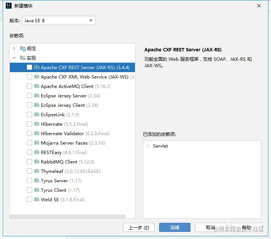The height and width of the screenshot is (239, 271).
Task: Select the Eclipse Jersey Server row text
Action: point(70,96)
